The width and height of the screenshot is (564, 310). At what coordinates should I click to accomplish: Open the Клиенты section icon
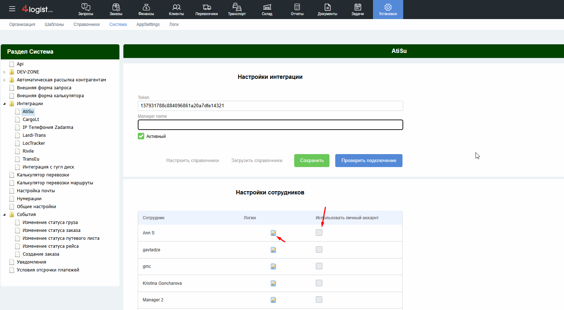[176, 7]
